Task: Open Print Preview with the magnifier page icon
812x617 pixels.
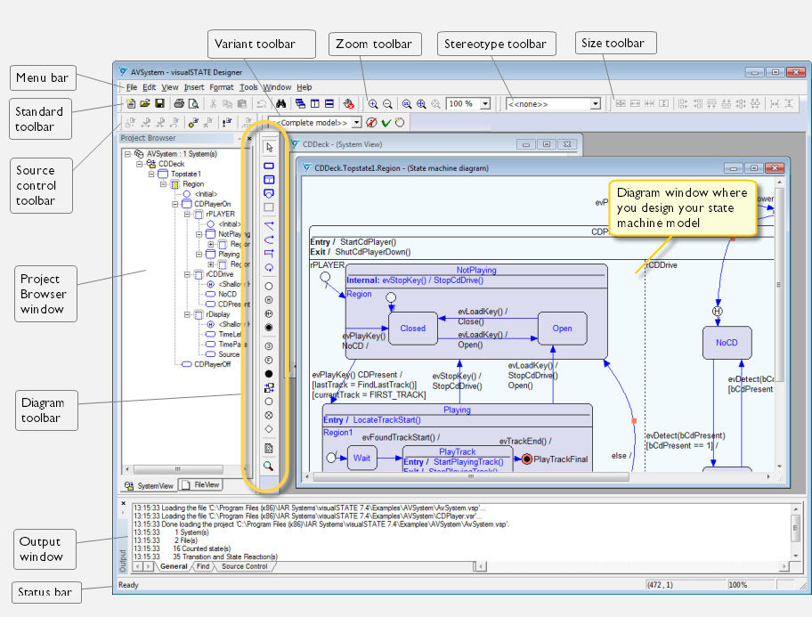Action: tap(194, 103)
